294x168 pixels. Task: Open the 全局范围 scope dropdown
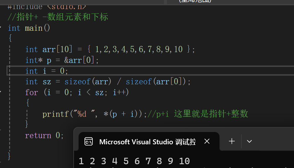pos(195,1)
